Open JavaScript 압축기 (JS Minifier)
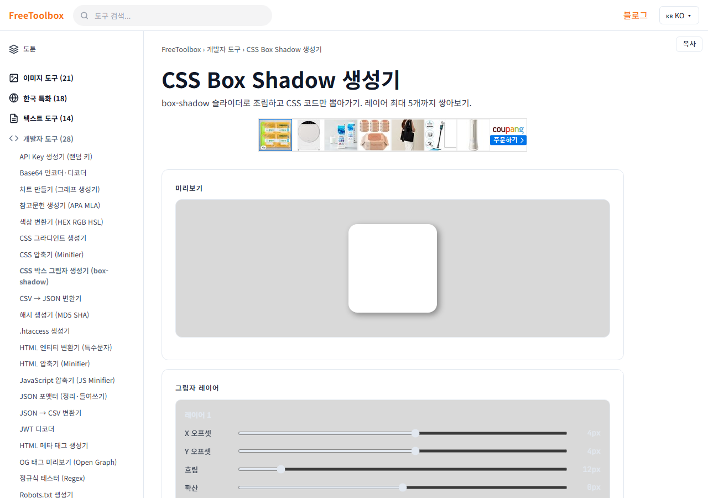 [67, 380]
